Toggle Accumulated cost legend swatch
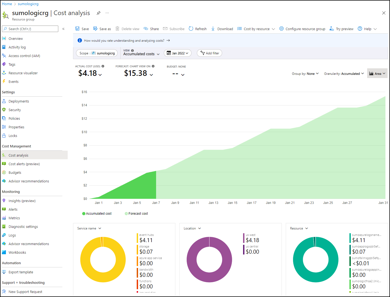Screen dimensions: 390x297 (x=84, y=214)
